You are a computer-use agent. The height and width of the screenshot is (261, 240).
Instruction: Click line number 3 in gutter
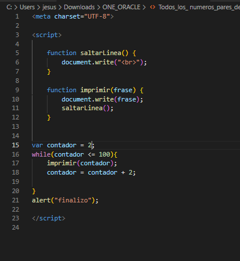(17, 35)
